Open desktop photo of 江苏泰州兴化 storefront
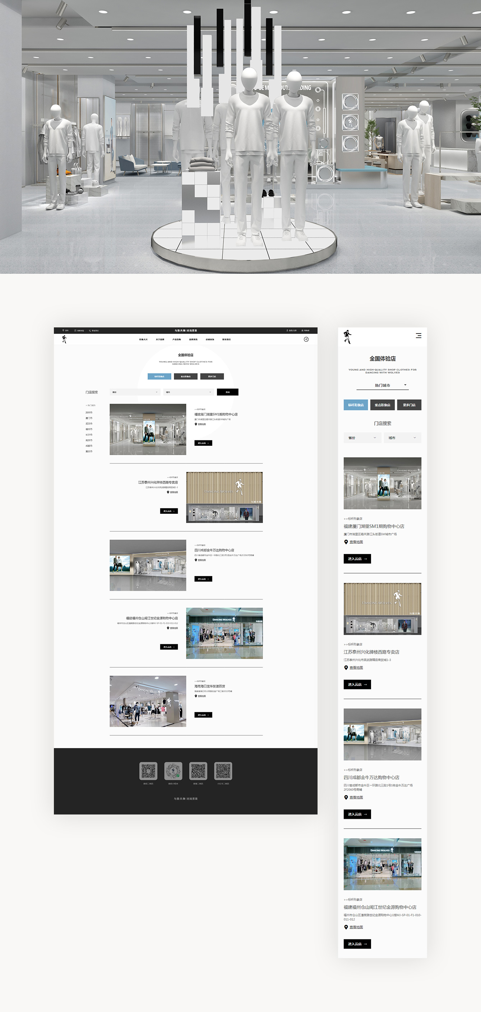 pos(225,497)
